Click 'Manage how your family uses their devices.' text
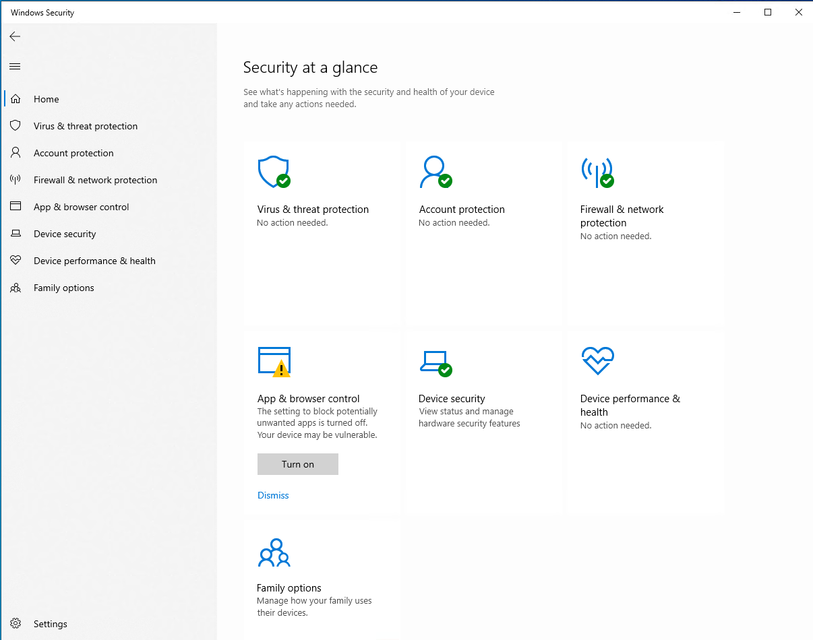Image resolution: width=813 pixels, height=640 pixels. (314, 607)
